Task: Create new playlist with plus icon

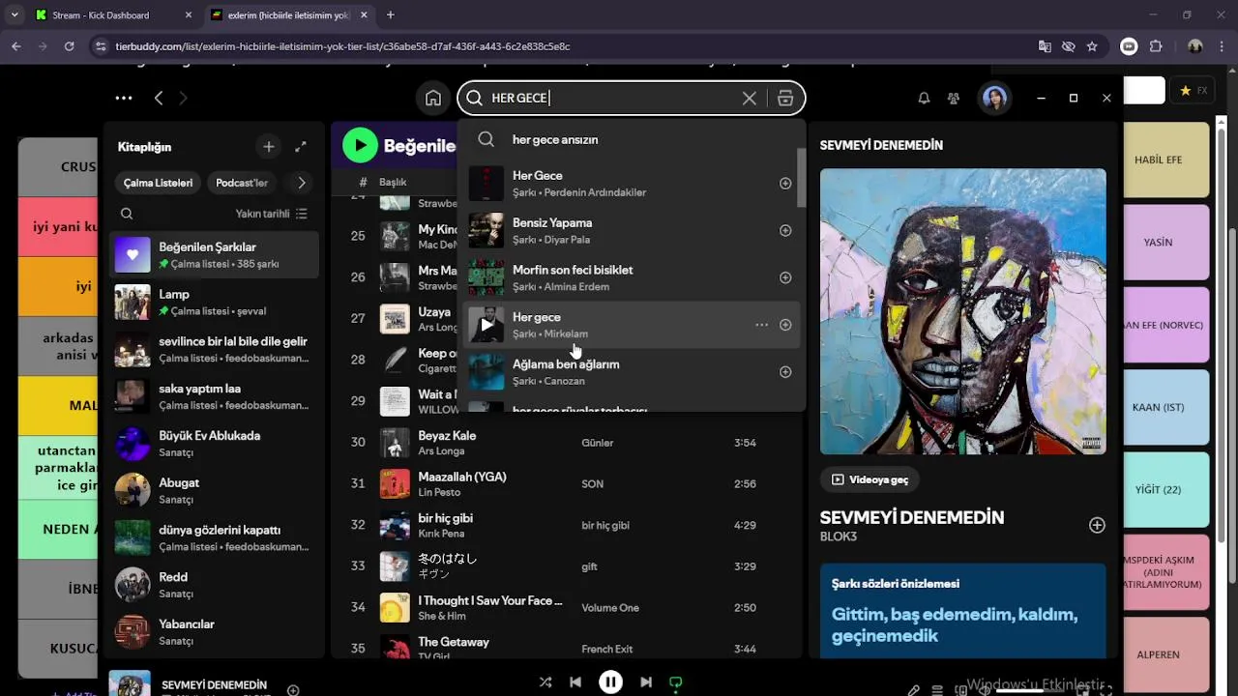Action: [x=269, y=147]
